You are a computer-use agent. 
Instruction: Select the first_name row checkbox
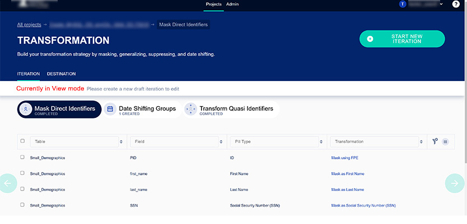click(x=22, y=173)
